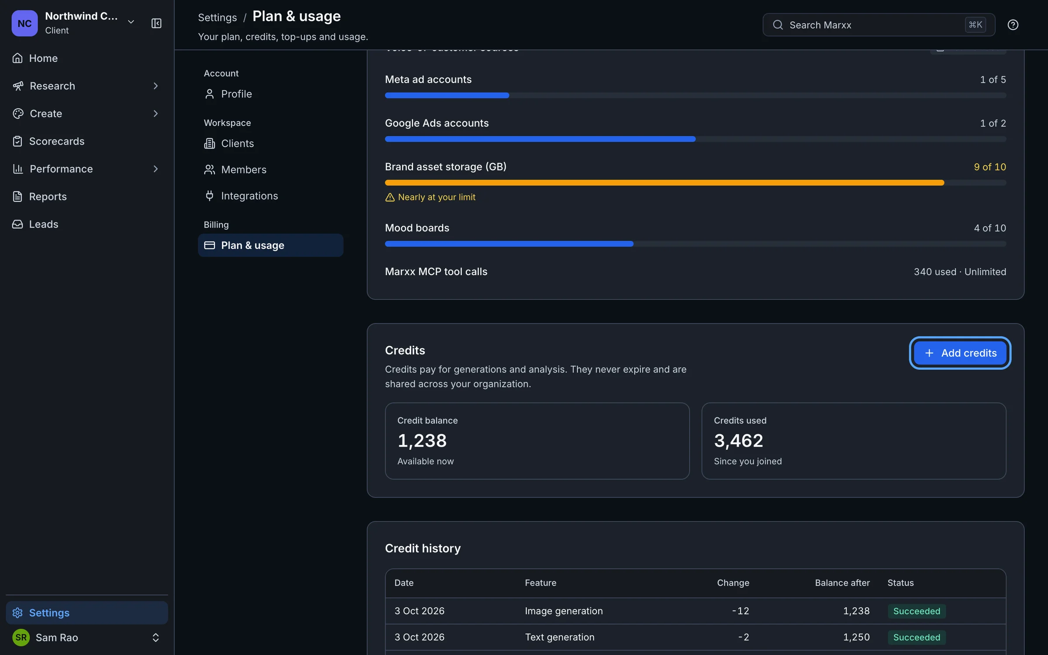1048x655 pixels.
Task: Click the Home house icon
Action: (17, 58)
